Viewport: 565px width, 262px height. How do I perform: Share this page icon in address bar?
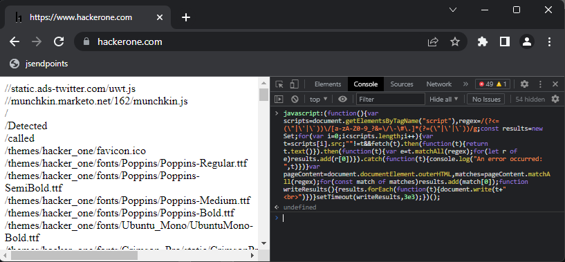click(433, 41)
